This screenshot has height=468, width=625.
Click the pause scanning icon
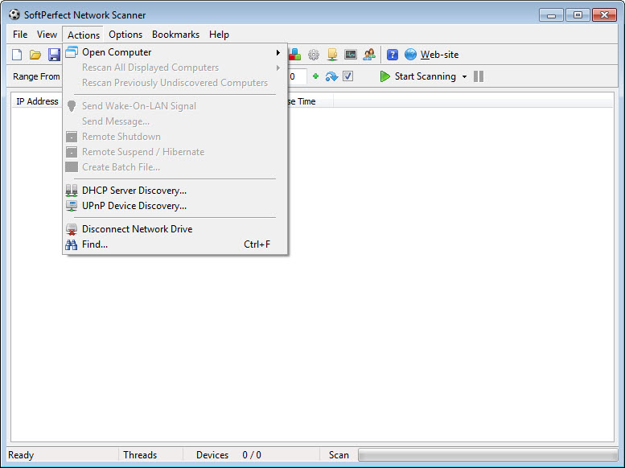(x=479, y=76)
